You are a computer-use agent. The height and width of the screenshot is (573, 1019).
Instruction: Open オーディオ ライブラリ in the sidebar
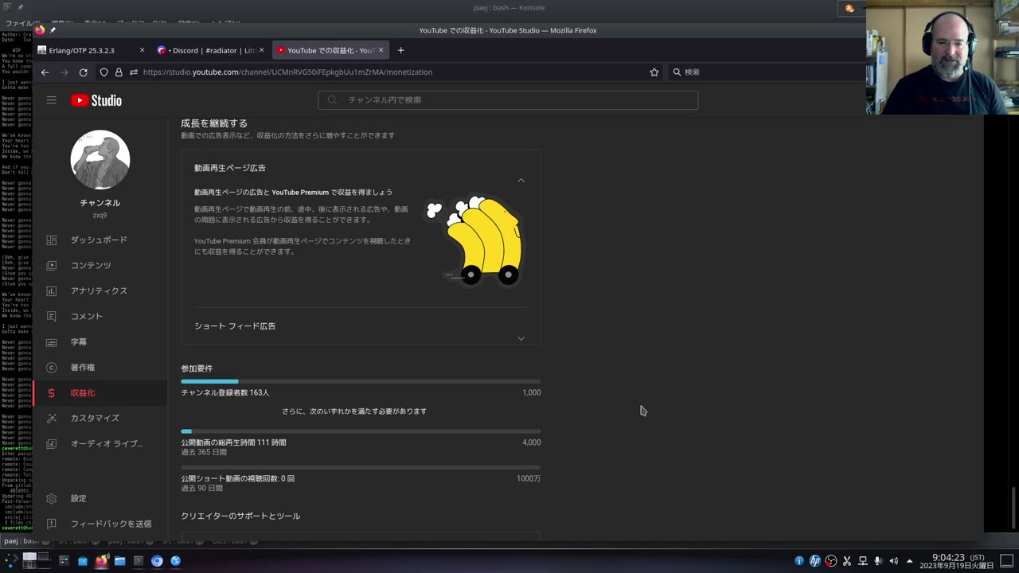pos(100,443)
